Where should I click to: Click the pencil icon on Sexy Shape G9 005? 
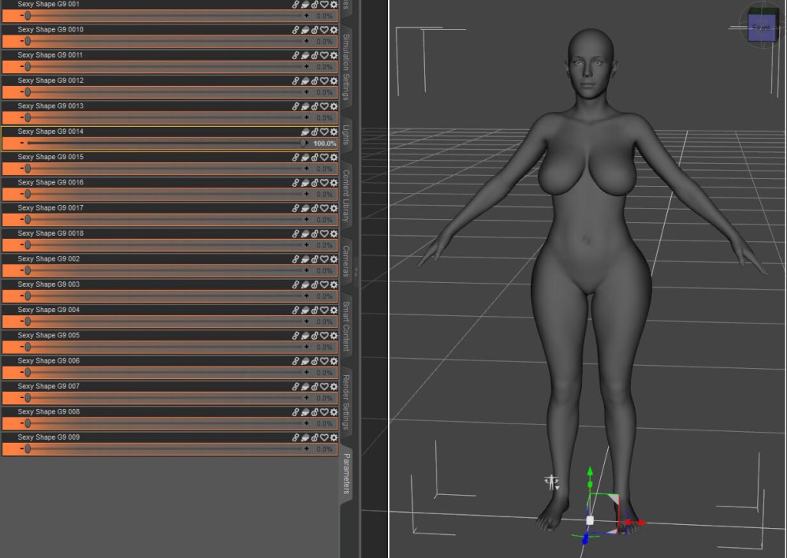(305, 336)
